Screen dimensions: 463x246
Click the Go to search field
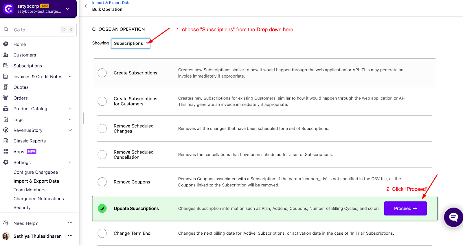tap(38, 30)
